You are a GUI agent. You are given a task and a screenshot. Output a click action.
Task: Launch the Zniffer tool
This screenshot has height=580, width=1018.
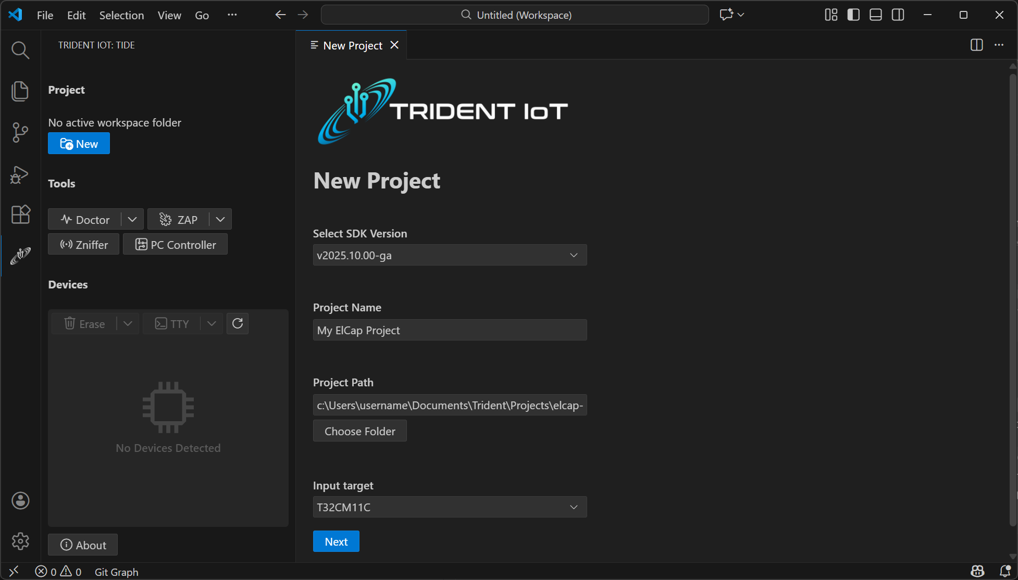(x=84, y=244)
